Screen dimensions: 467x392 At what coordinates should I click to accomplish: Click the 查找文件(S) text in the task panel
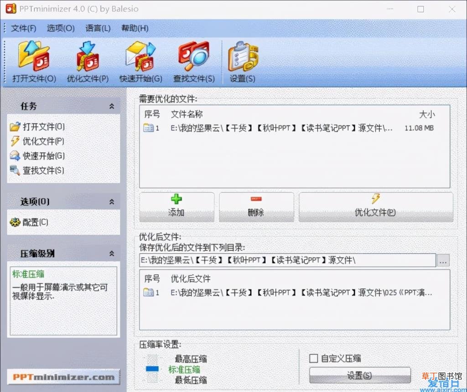43,170
